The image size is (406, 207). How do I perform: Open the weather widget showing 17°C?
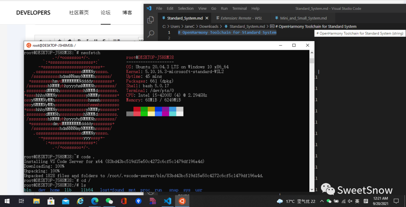point(296,201)
